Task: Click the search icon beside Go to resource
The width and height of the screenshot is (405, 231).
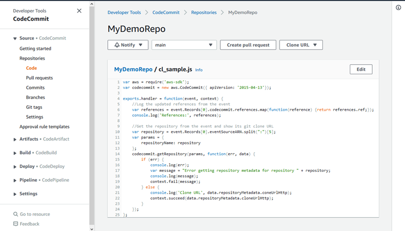Action: pyautogui.click(x=16, y=214)
